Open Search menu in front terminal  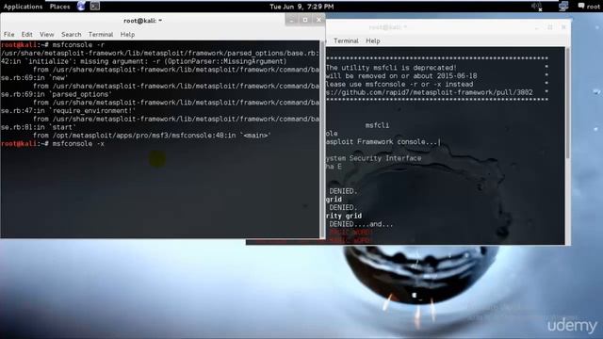click(x=72, y=34)
